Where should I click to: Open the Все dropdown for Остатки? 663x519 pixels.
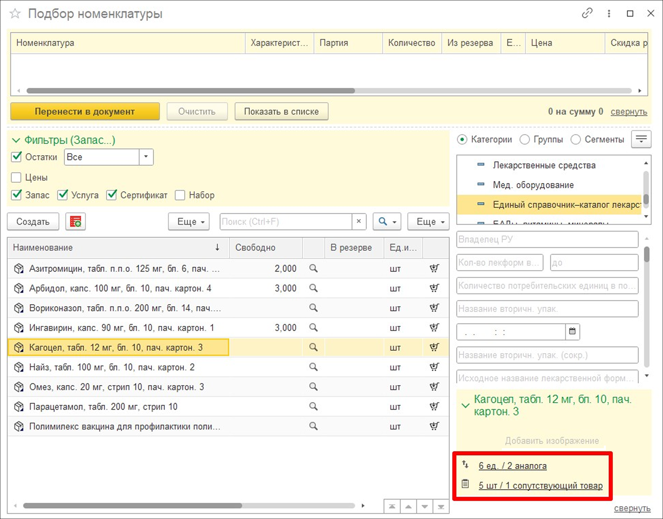click(146, 157)
